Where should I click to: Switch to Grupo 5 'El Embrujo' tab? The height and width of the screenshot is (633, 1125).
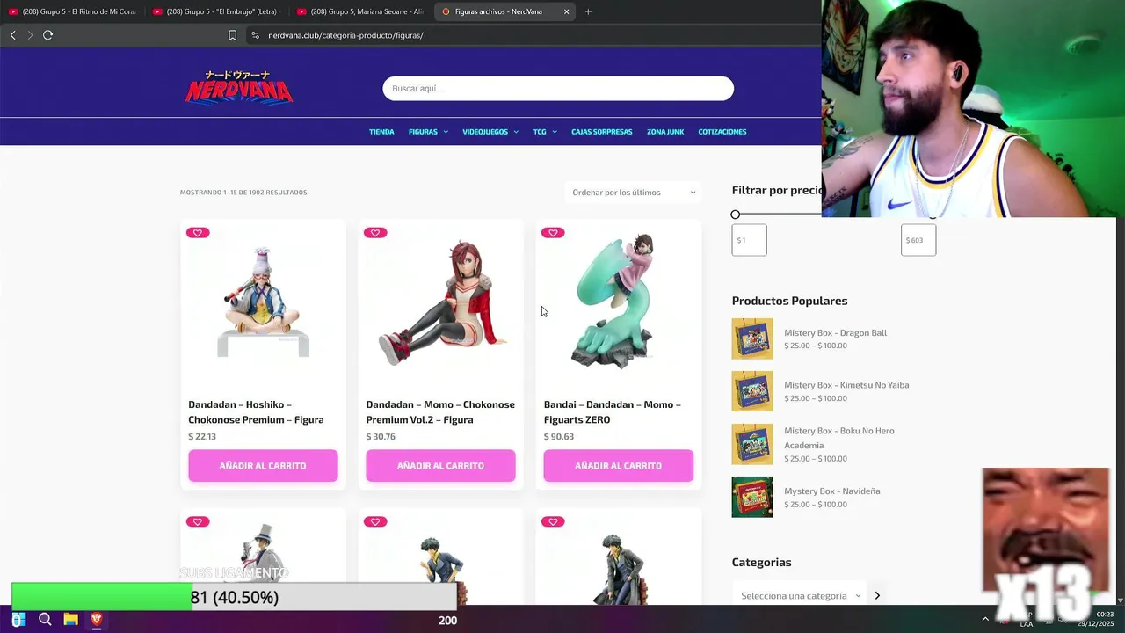216,11
